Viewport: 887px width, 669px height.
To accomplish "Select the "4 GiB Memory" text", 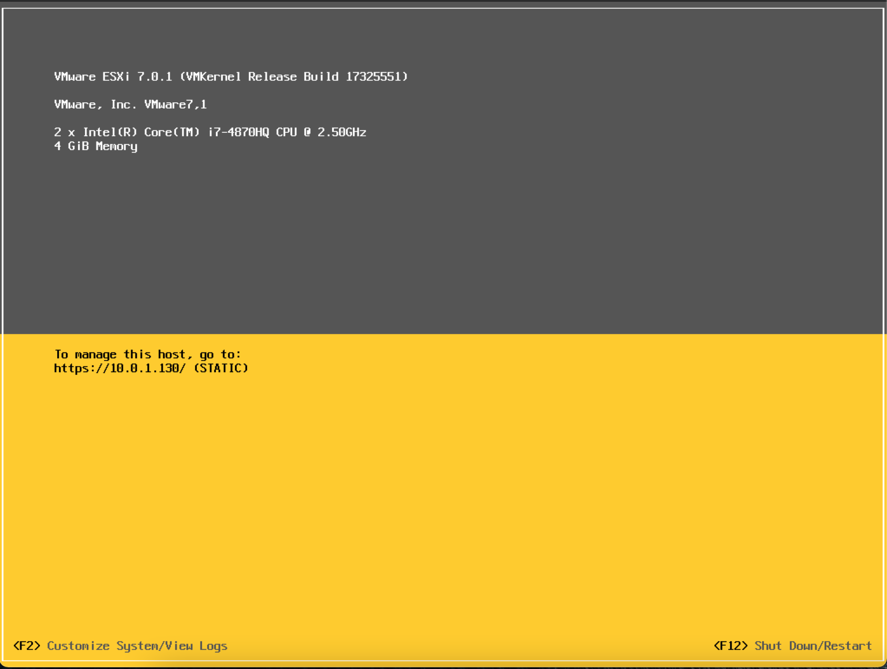I will point(96,146).
